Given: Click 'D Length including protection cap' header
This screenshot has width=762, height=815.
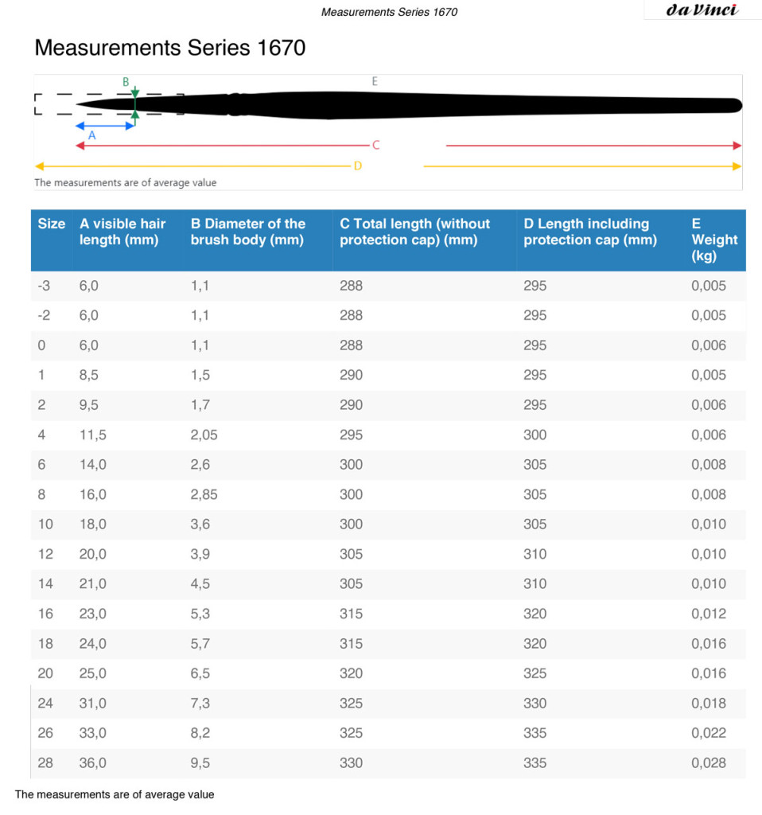Looking at the screenshot, I should pos(589,232).
